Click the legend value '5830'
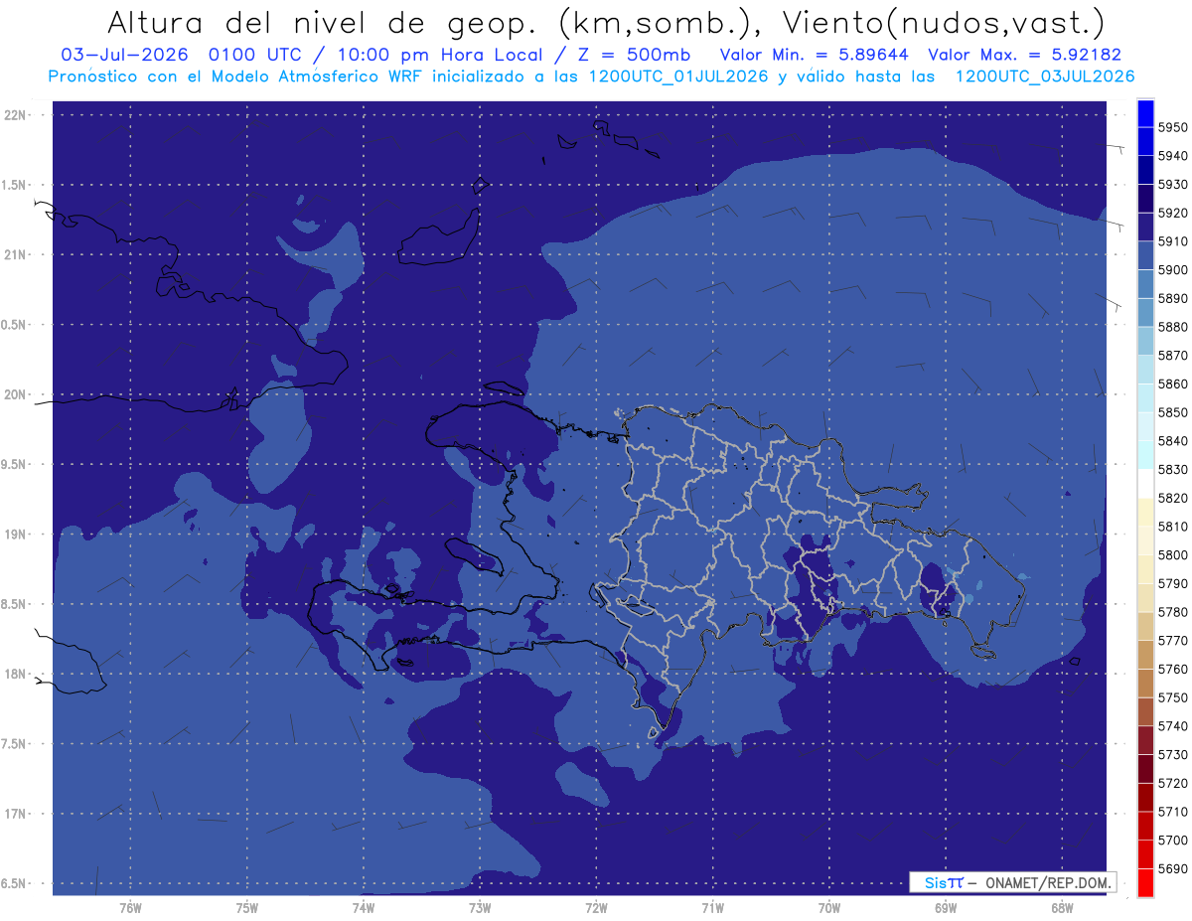This screenshot has width=1192, height=921. [x=1171, y=469]
